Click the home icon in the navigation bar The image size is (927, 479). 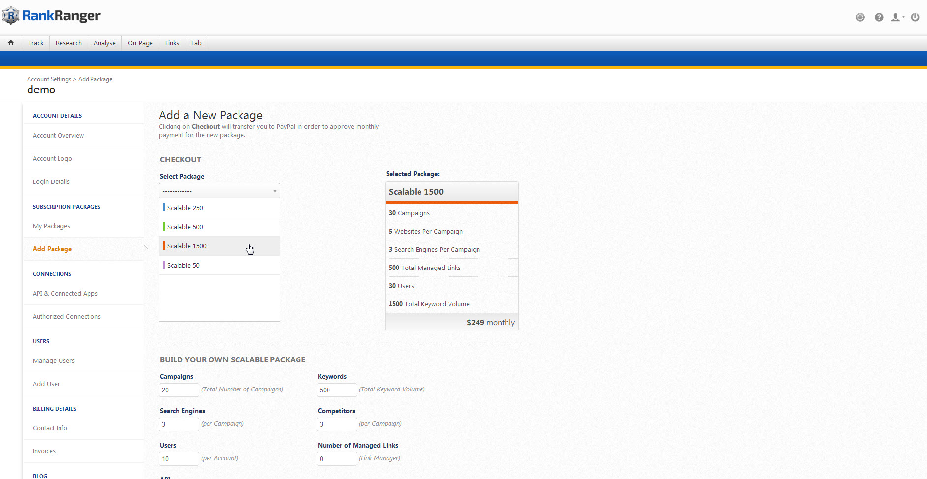[11, 43]
